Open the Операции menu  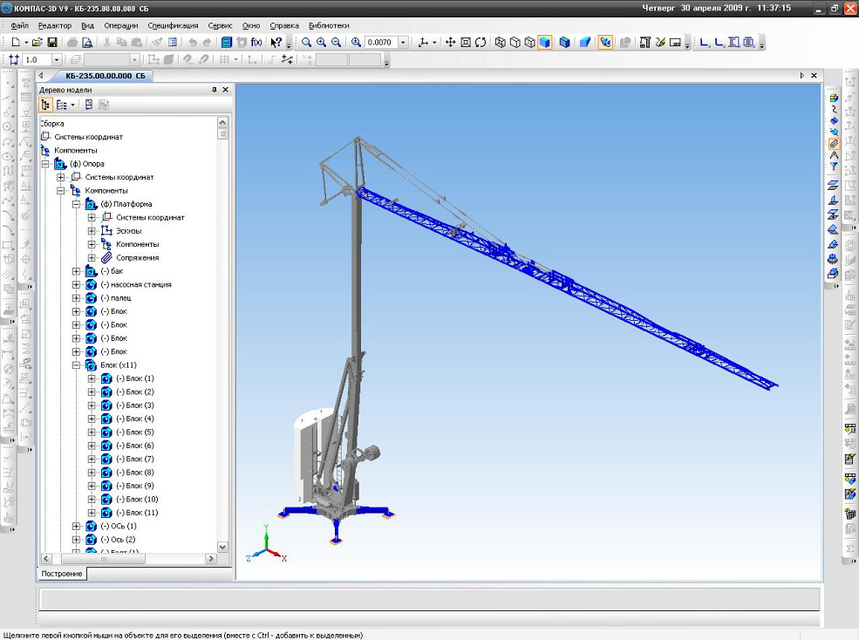[120, 26]
